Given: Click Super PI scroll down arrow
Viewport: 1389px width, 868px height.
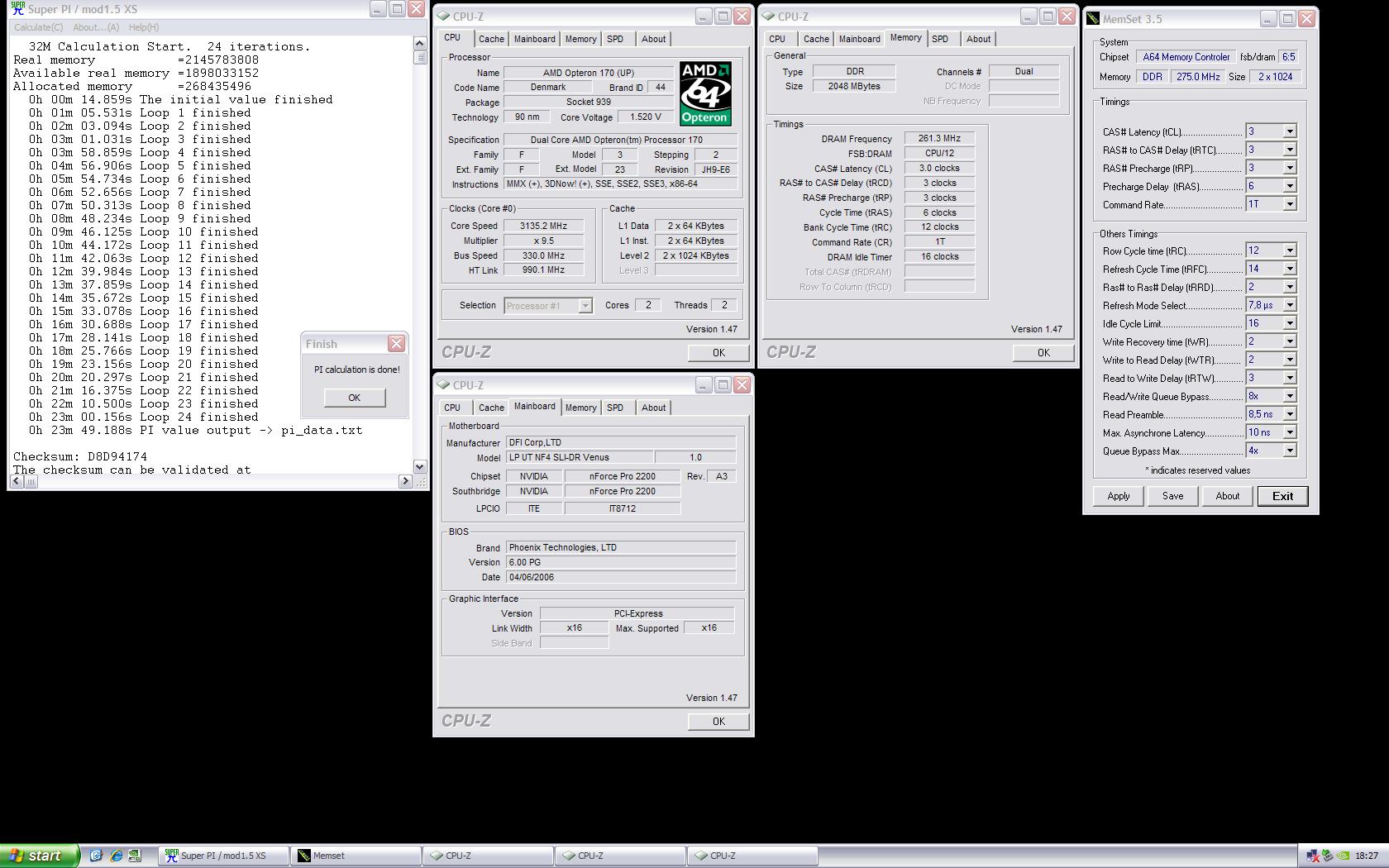Looking at the screenshot, I should 420,467.
